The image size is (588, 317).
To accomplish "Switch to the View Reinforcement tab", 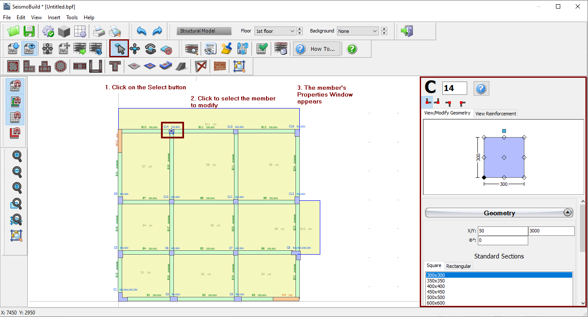I will 495,114.
